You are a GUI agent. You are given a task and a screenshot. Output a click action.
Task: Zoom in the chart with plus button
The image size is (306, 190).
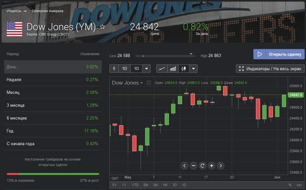click(211, 166)
